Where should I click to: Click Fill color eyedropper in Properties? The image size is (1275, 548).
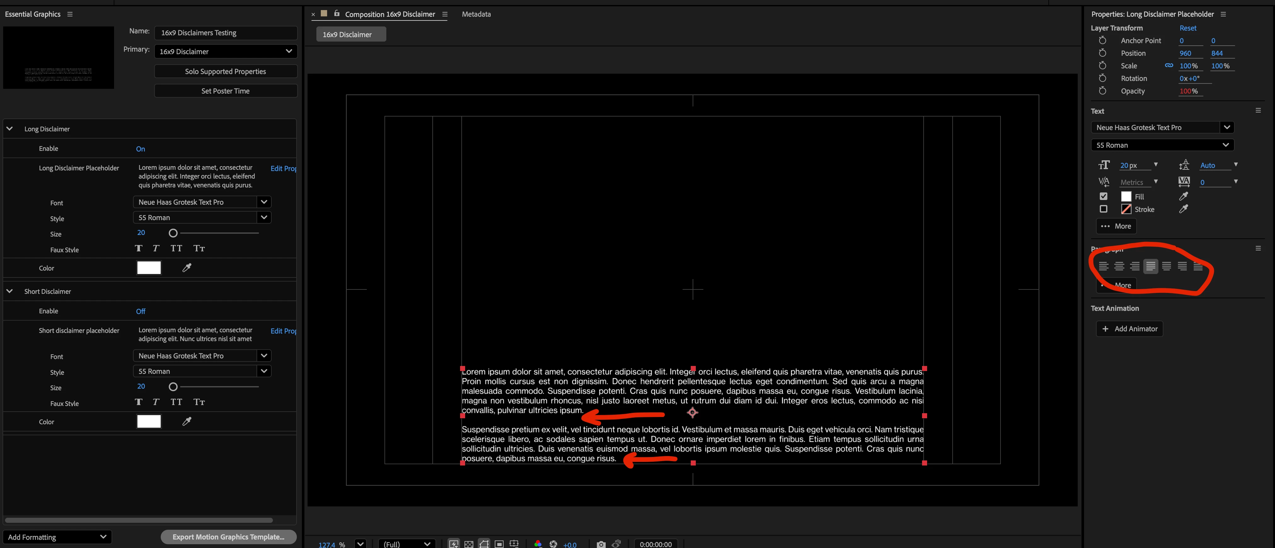(1183, 196)
